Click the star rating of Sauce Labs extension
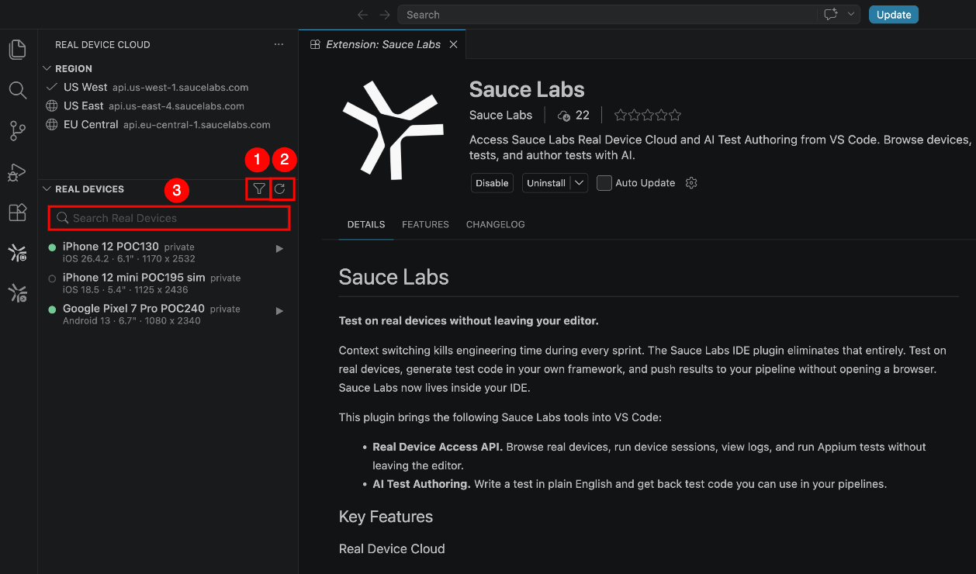Viewport: 976px width, 574px height. 648,116
